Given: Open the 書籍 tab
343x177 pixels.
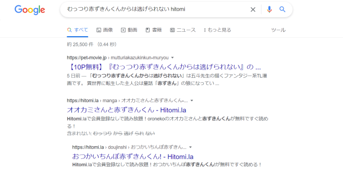Looking at the screenshot, I should click(153, 30).
